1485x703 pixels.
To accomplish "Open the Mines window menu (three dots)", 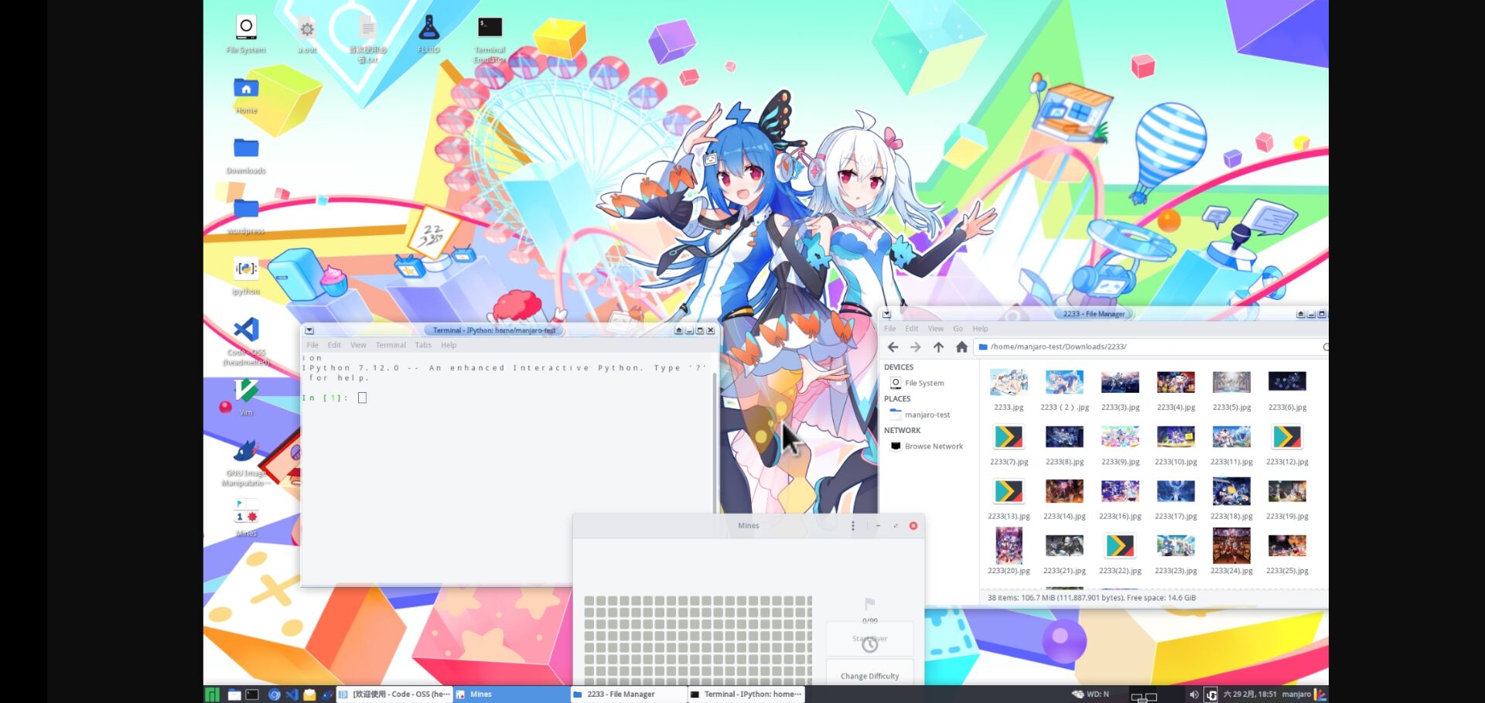I will click(x=853, y=526).
